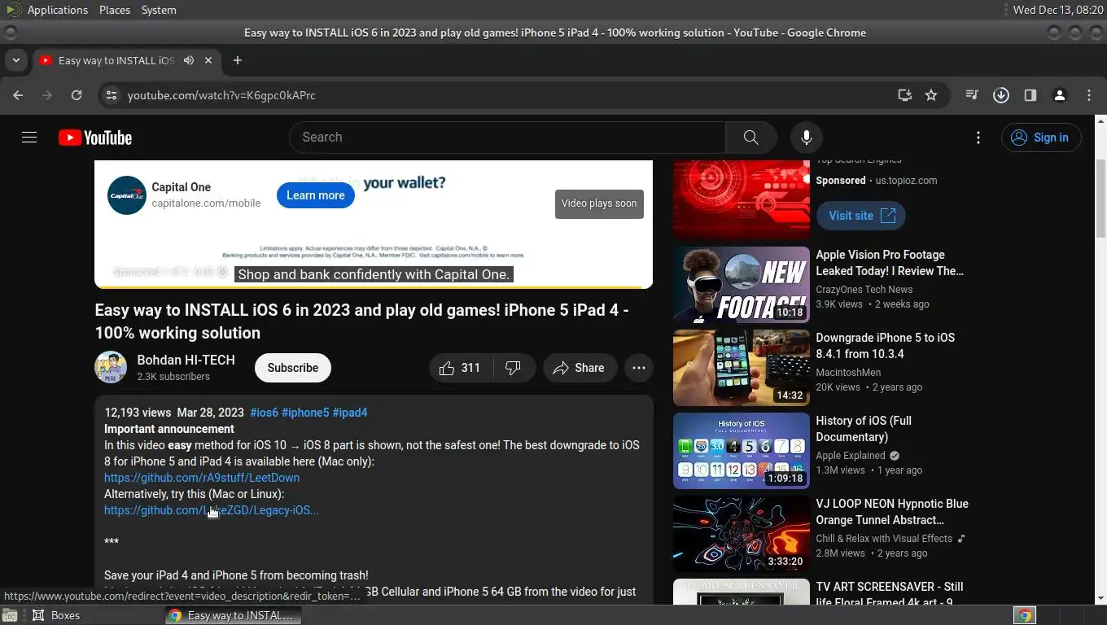Open Downgrade iPhone 5 video thumbnail
This screenshot has height=625, width=1107.
[742, 368]
